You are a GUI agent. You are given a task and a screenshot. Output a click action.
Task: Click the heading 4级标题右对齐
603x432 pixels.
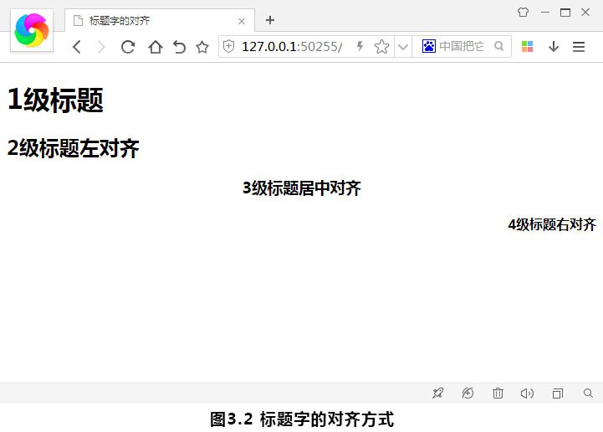(x=552, y=224)
